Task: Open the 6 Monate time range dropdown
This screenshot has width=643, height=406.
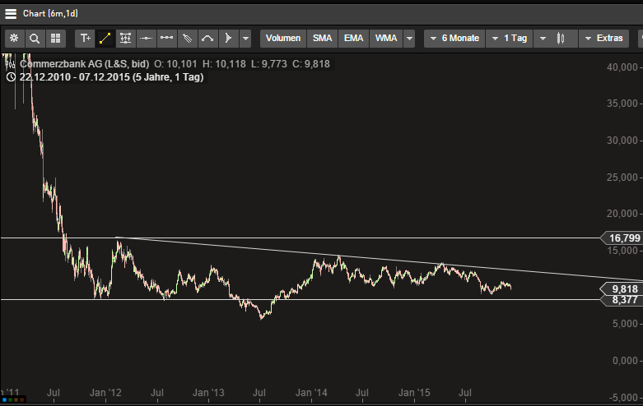Action: [x=454, y=39]
